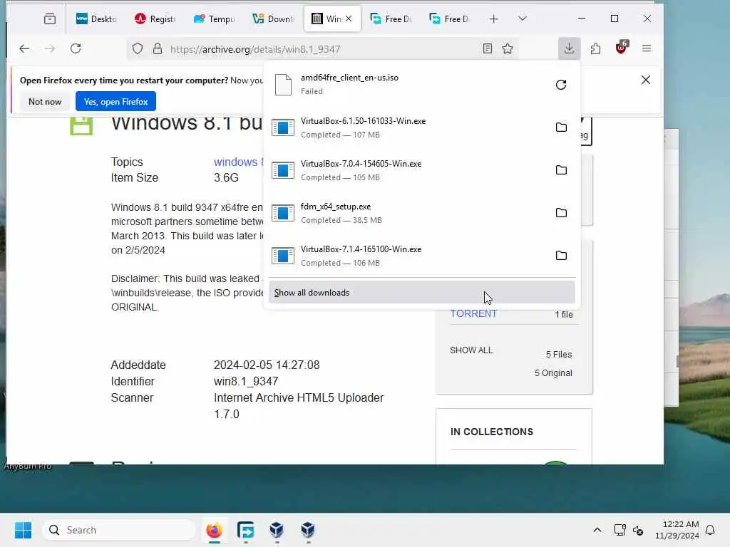Switch to the Regist tab
Screen dimensions: 730x547
(155, 19)
